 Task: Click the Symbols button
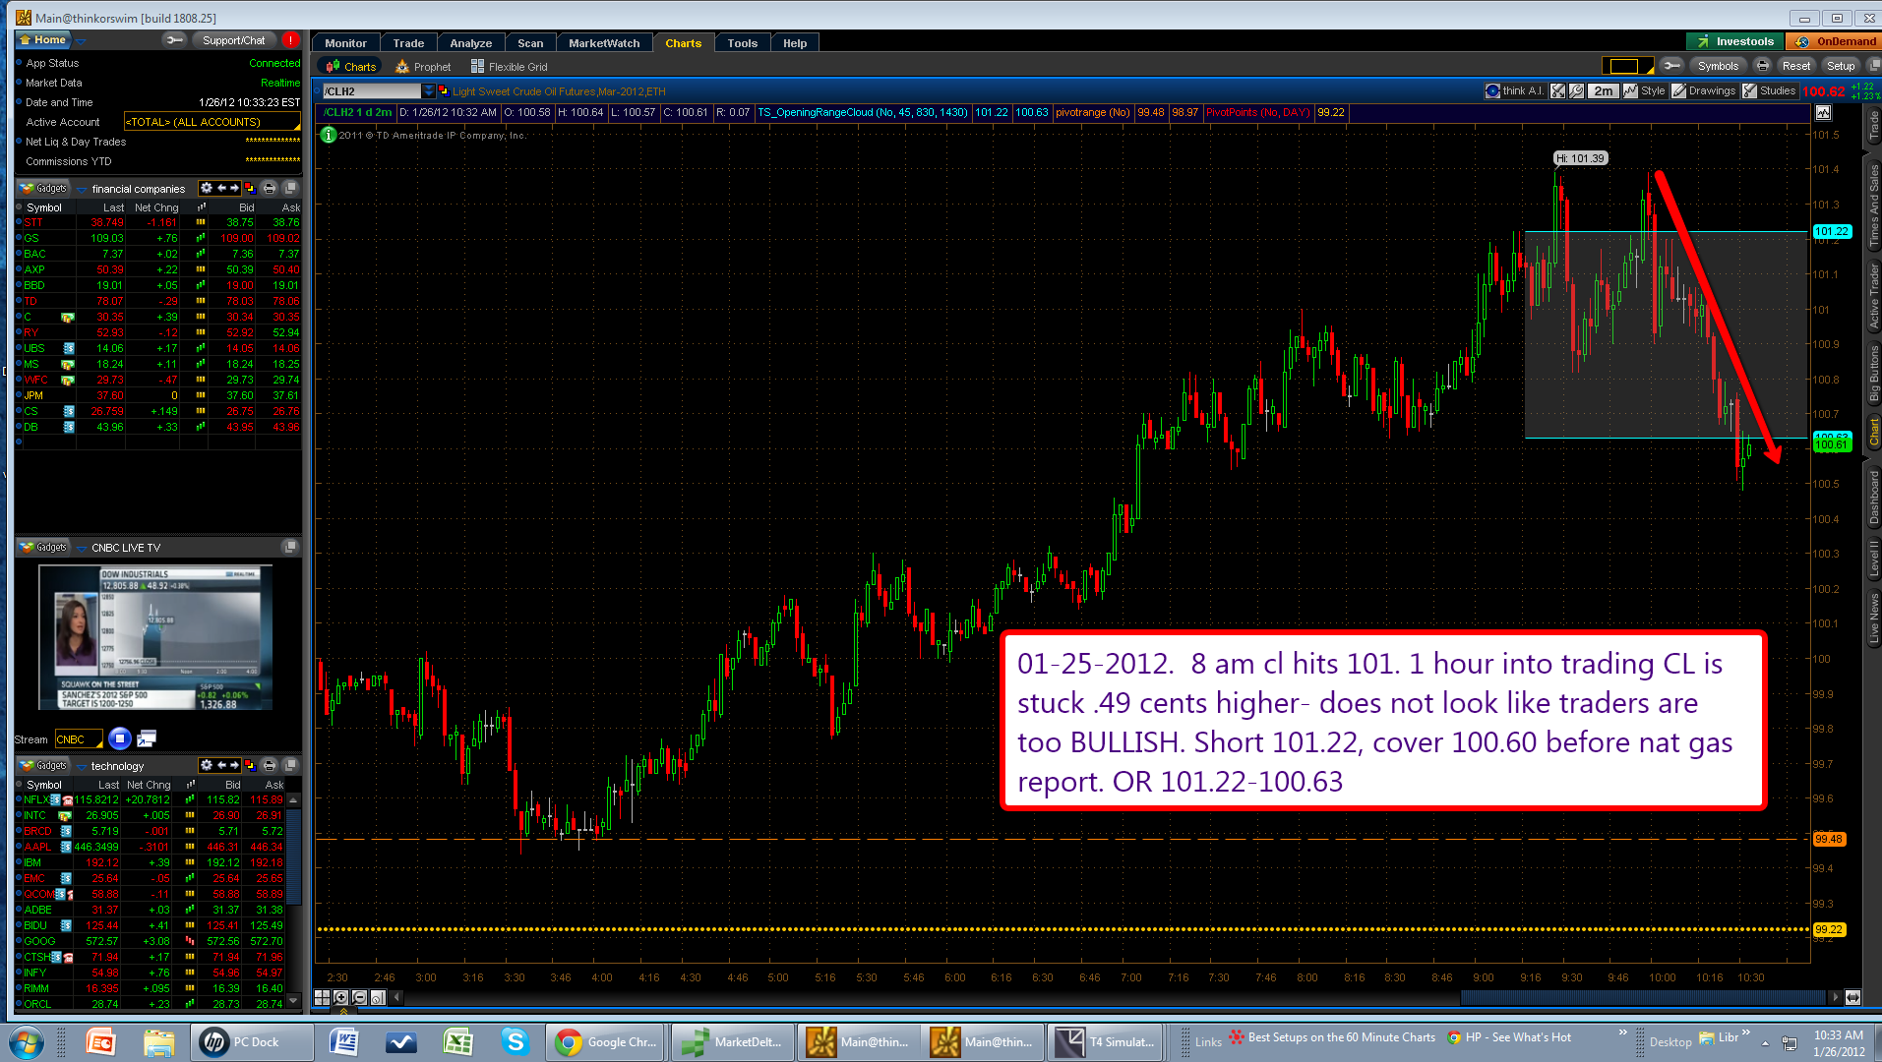click(1718, 66)
